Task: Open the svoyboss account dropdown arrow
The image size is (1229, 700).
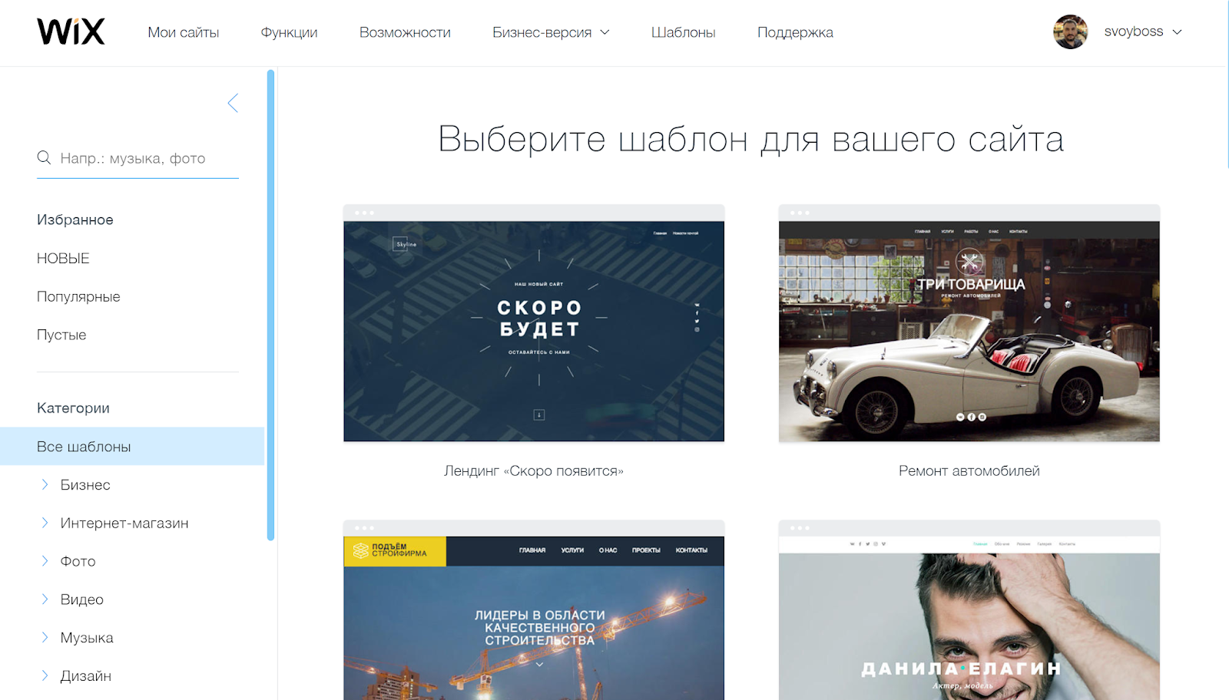Action: tap(1177, 32)
